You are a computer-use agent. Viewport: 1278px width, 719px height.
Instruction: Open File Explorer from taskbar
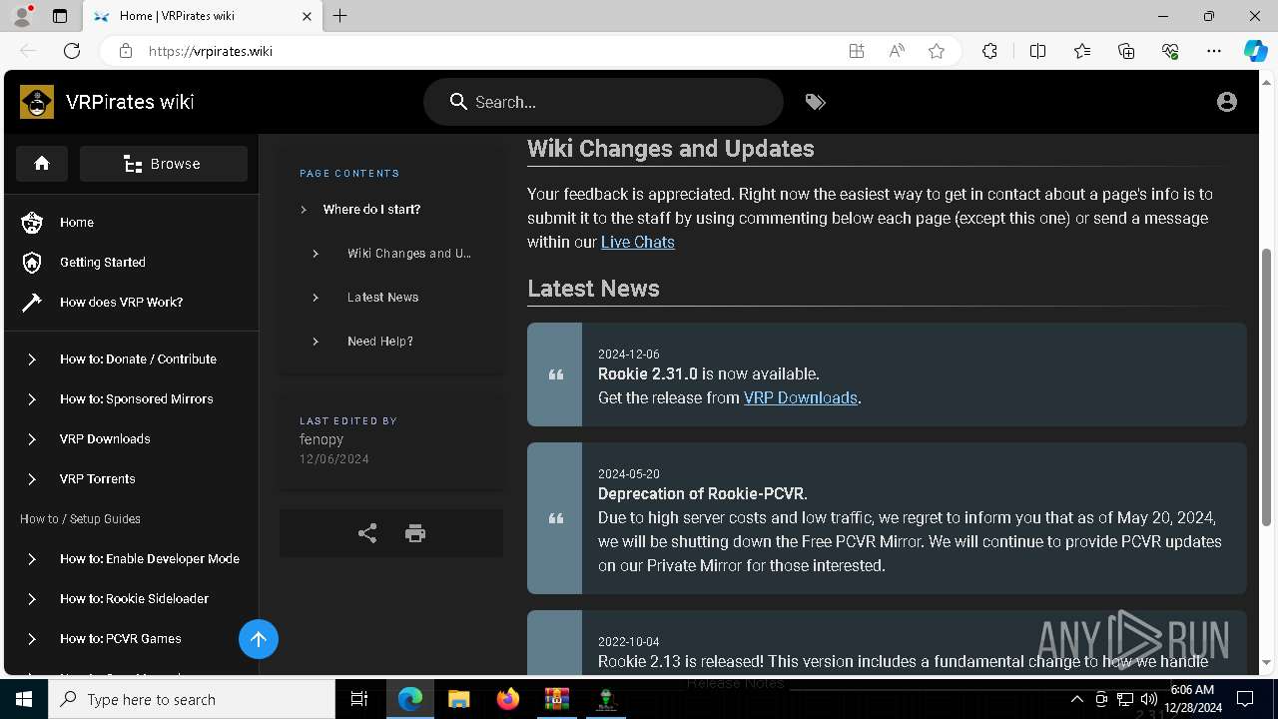click(458, 699)
